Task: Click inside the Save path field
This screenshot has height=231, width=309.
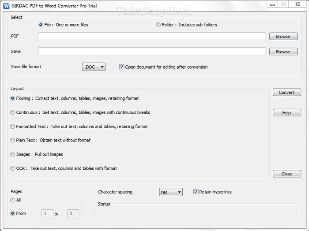Action: point(151,52)
